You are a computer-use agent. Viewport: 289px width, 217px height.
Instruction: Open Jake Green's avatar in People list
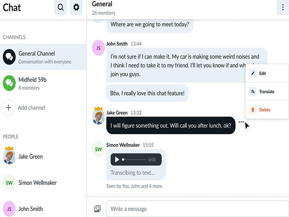(x=9, y=156)
